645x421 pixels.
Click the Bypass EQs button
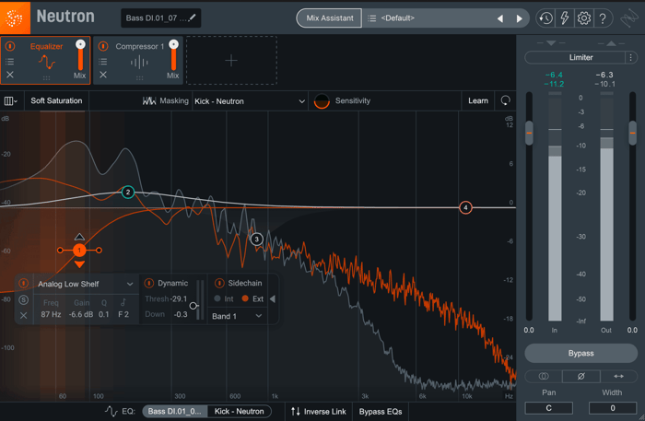point(381,412)
